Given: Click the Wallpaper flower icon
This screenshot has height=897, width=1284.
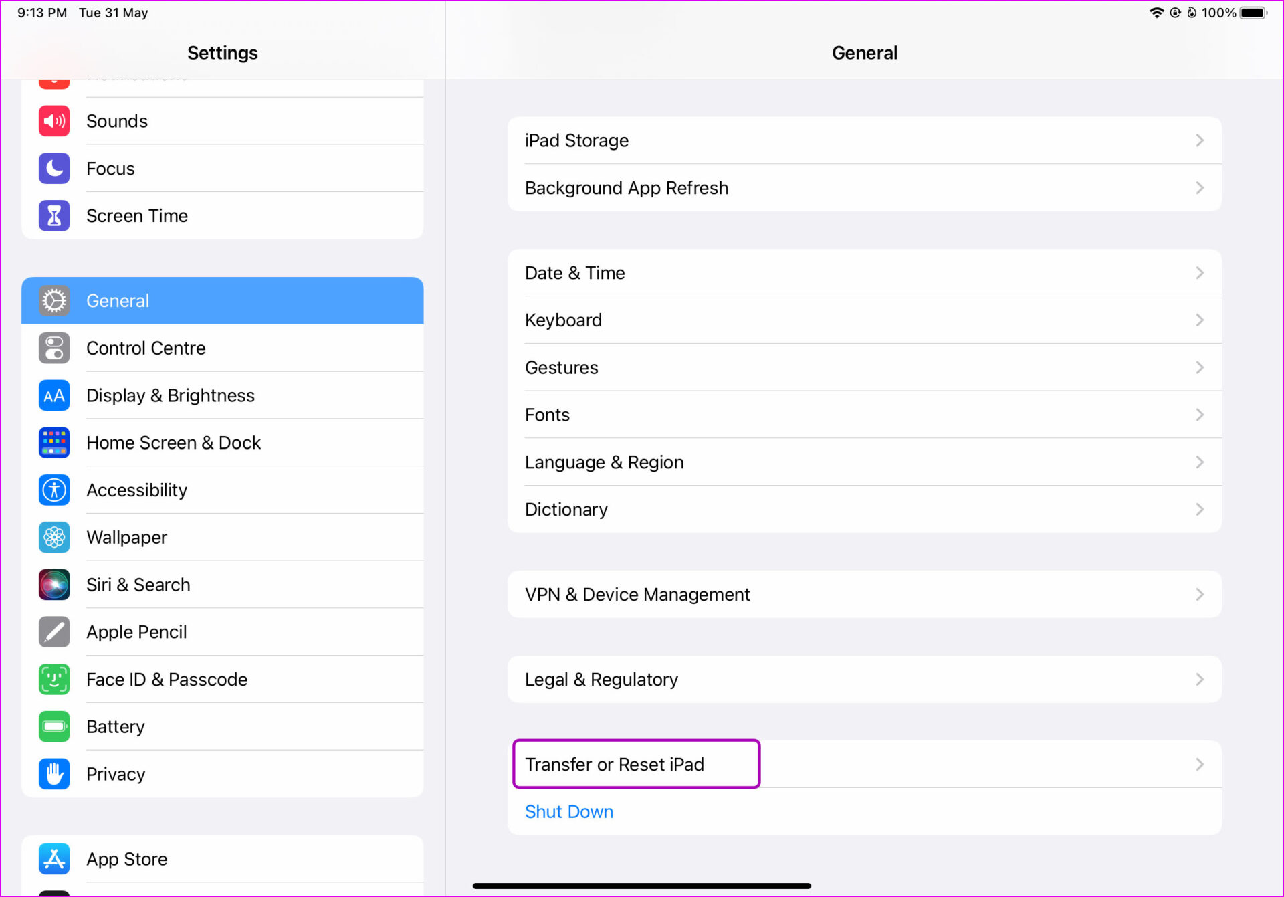Looking at the screenshot, I should click(x=54, y=537).
